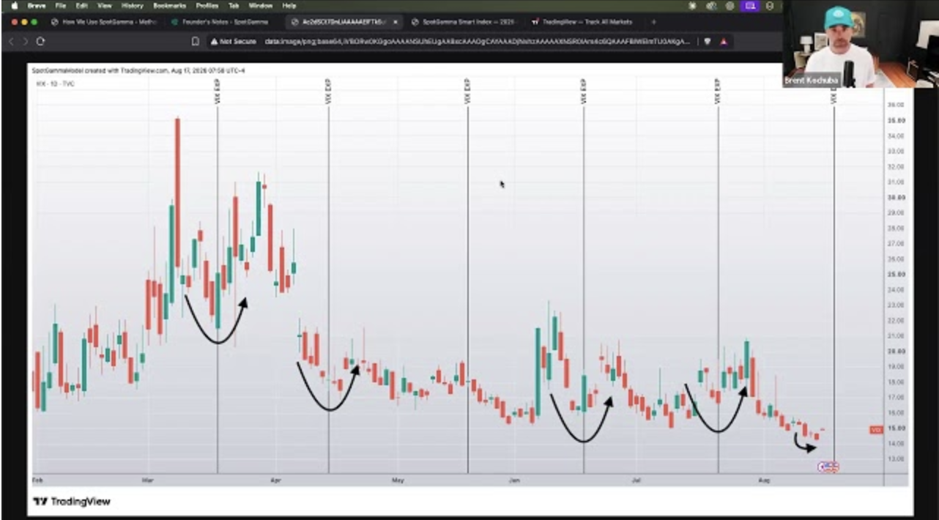Click the webcam thumbnail of Brent Kochuba

[x=860, y=44]
